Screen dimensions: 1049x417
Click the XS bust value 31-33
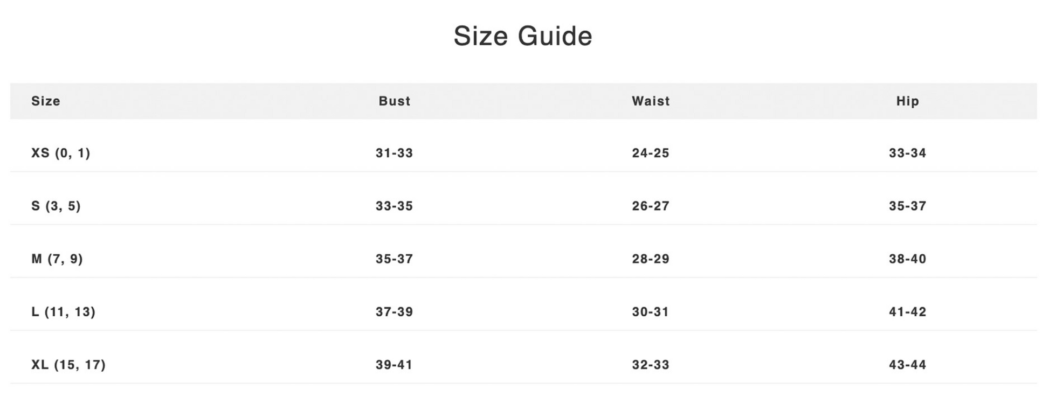tap(394, 153)
